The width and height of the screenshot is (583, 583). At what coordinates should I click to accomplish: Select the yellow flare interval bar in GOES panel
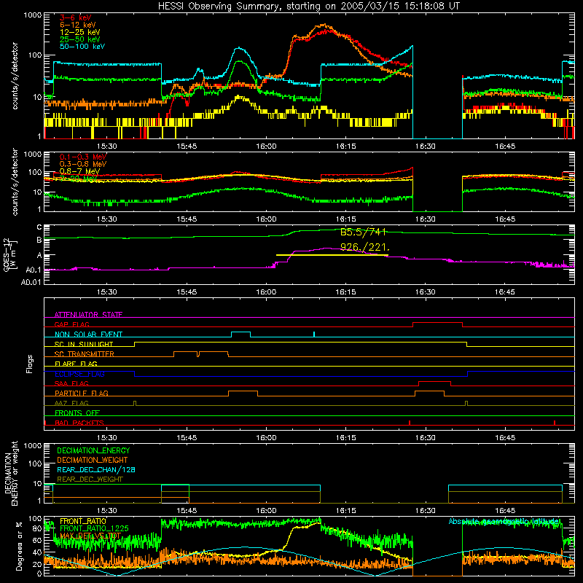332,255
